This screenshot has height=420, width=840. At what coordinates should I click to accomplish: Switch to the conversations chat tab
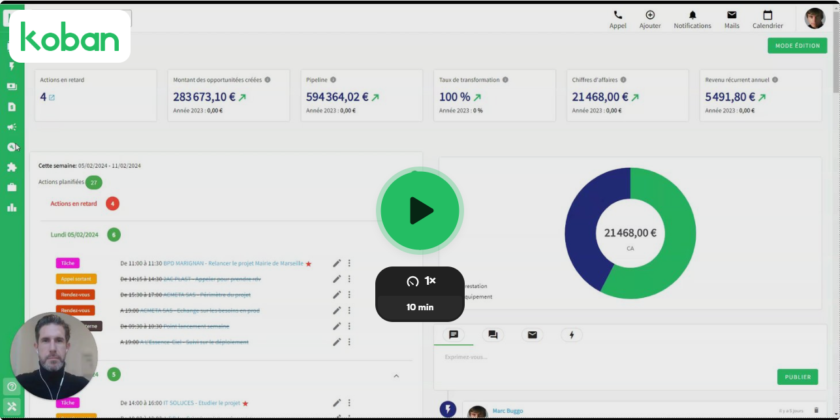pos(493,334)
